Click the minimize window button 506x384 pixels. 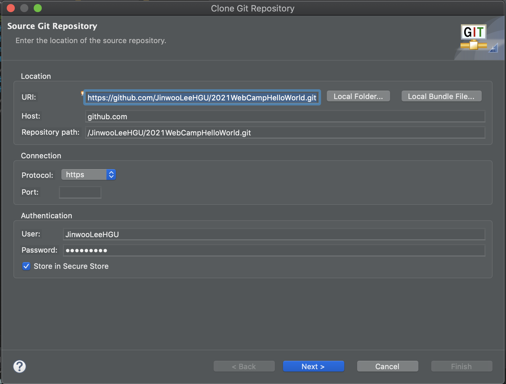[24, 8]
